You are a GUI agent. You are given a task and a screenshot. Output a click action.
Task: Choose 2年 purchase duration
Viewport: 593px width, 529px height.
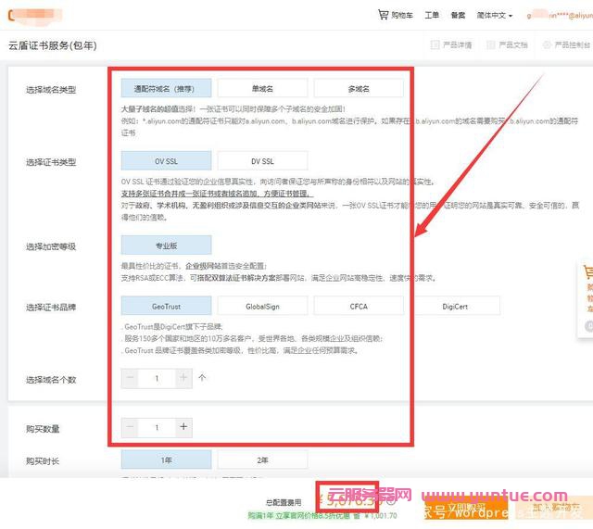click(x=263, y=460)
